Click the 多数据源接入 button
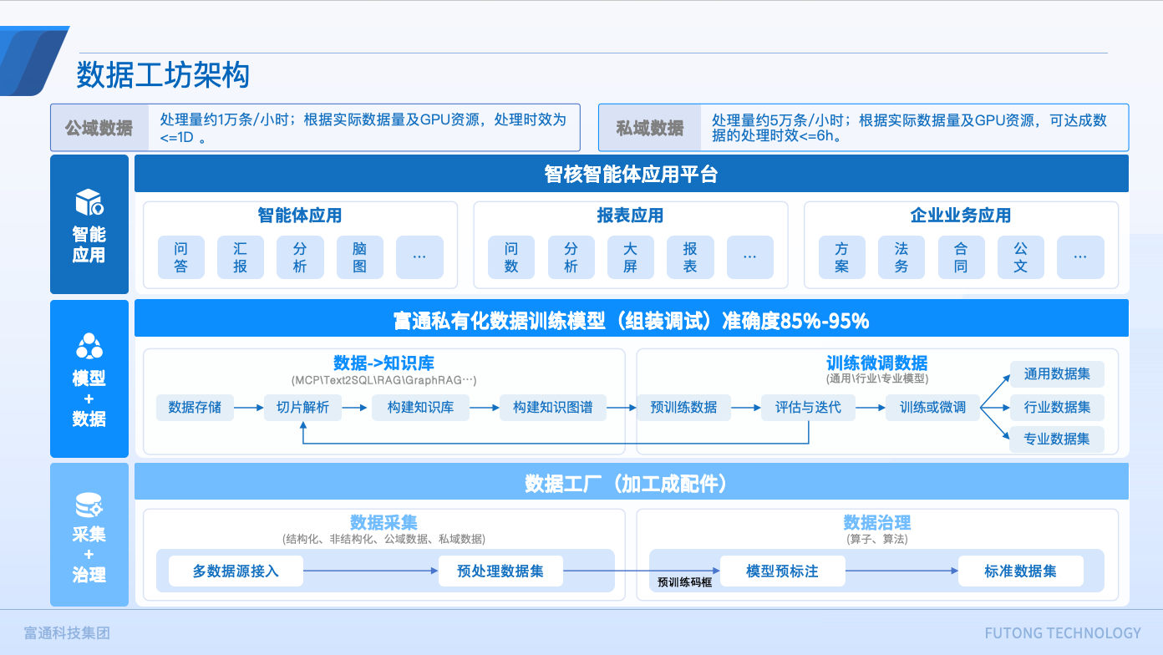1163x655 pixels. [x=236, y=571]
